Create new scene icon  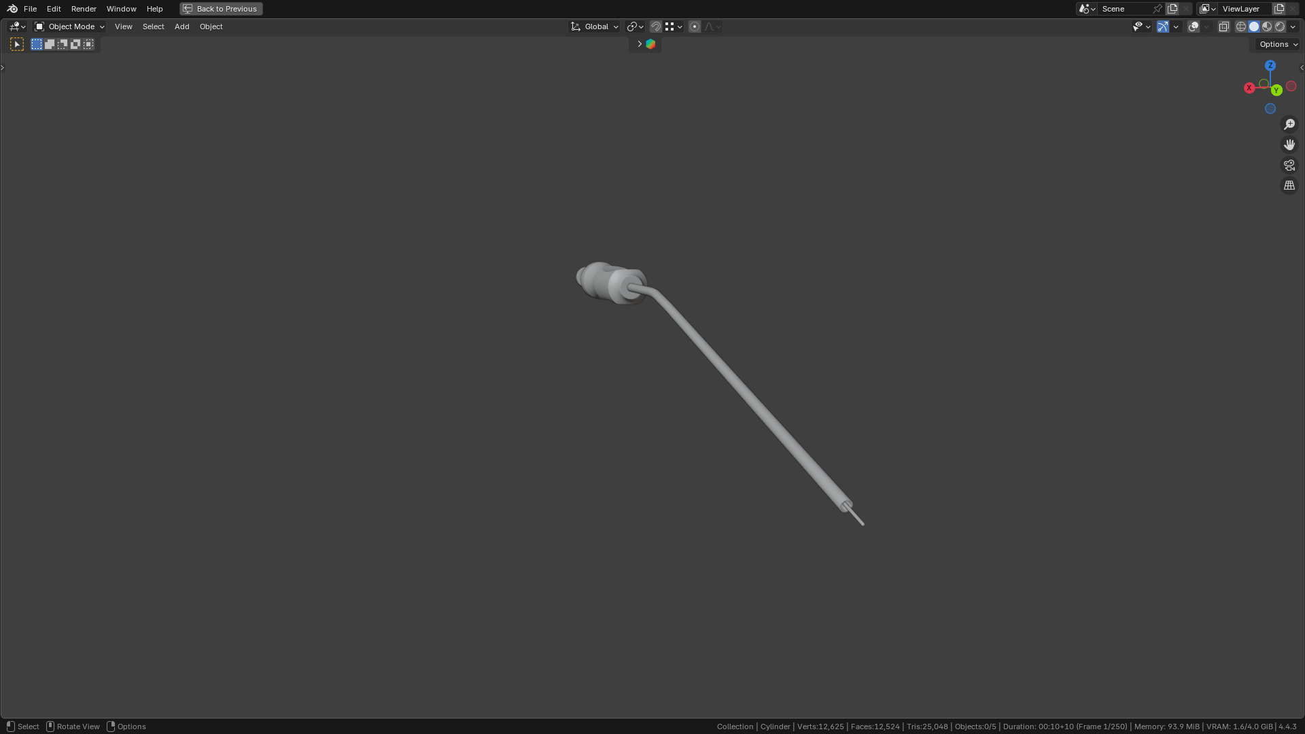point(1172,9)
